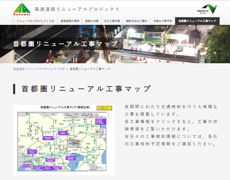This screenshot has width=230, height=180.
Task: Navigate to 今後の工事予定 menu item
Action: pyautogui.click(x=163, y=21)
